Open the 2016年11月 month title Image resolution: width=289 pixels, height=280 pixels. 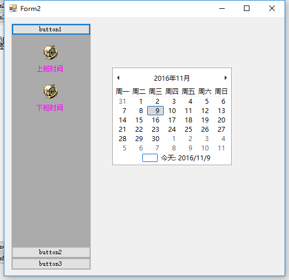[172, 79]
